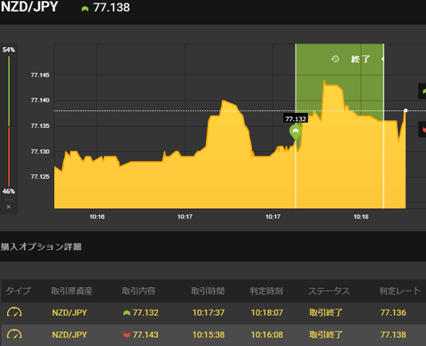Click 取引終了 status in the 10:18:07 row
The width and height of the screenshot is (426, 346).
coord(326,312)
